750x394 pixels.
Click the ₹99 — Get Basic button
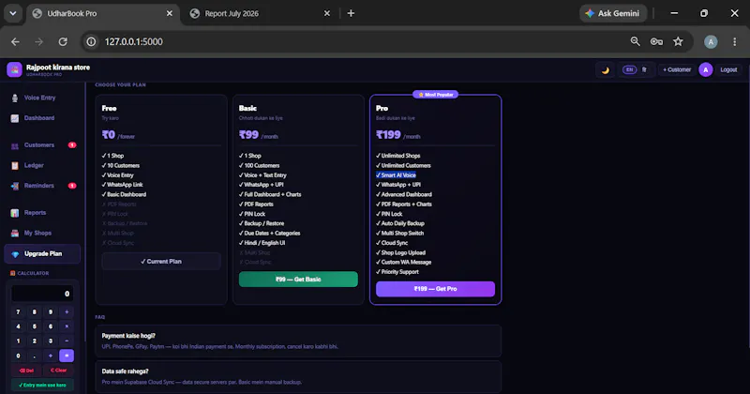[298, 280]
